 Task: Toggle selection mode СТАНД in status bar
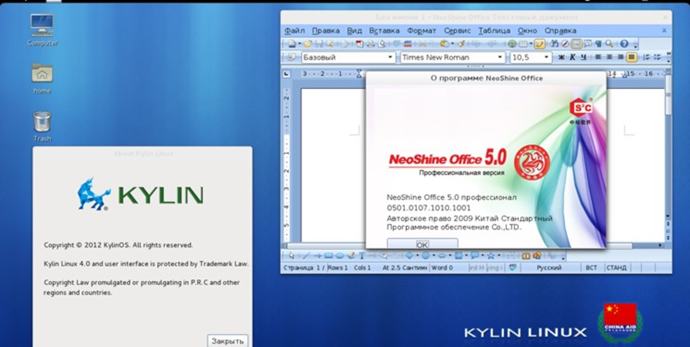point(616,268)
